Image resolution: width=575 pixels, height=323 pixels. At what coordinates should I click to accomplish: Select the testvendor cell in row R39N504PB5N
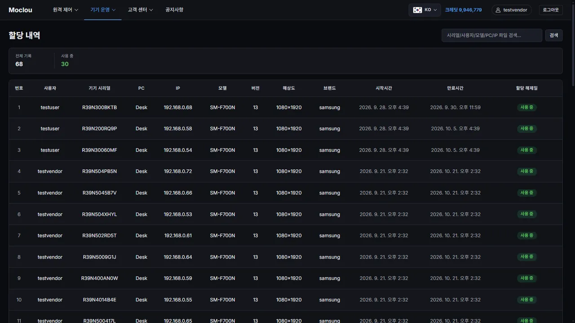pyautogui.click(x=50, y=171)
